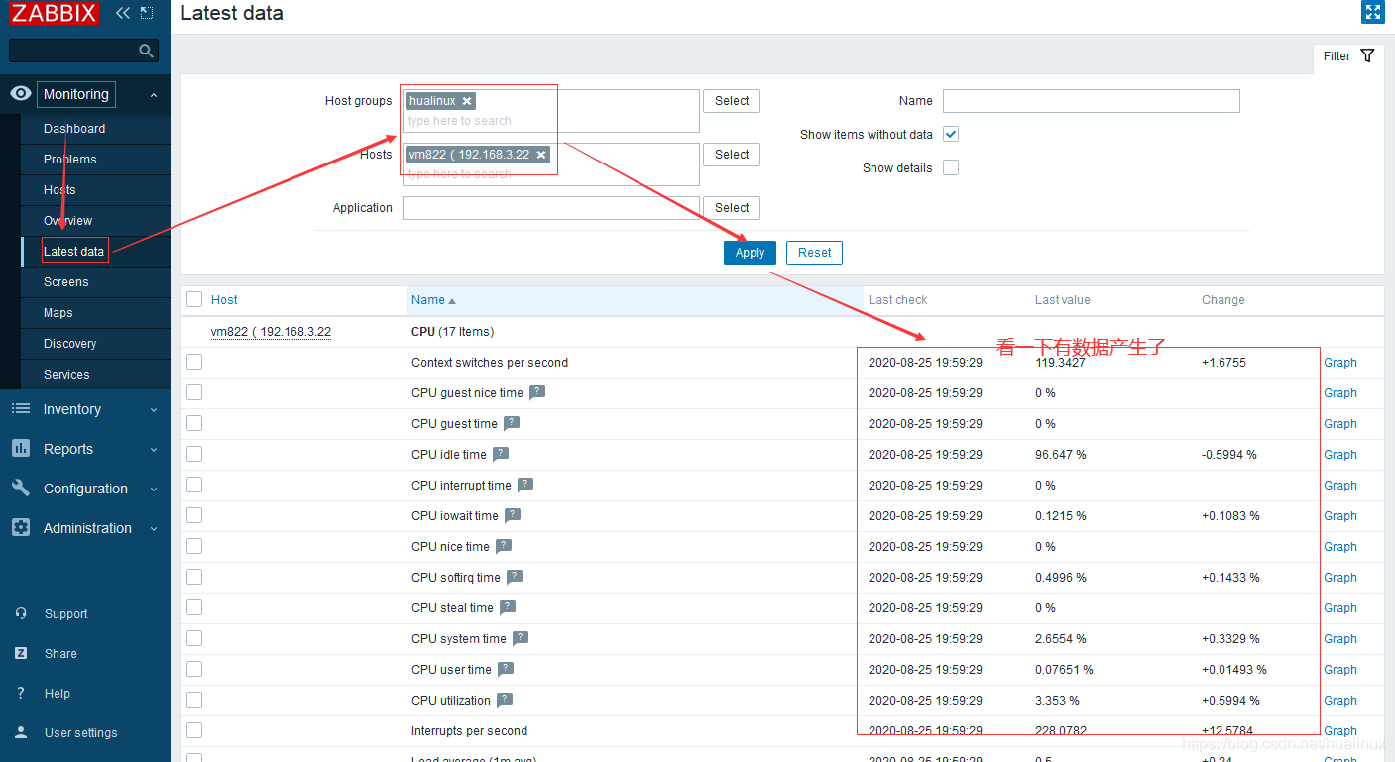Switch to the Problems section
Image resolution: width=1395 pixels, height=762 pixels.
(x=68, y=159)
